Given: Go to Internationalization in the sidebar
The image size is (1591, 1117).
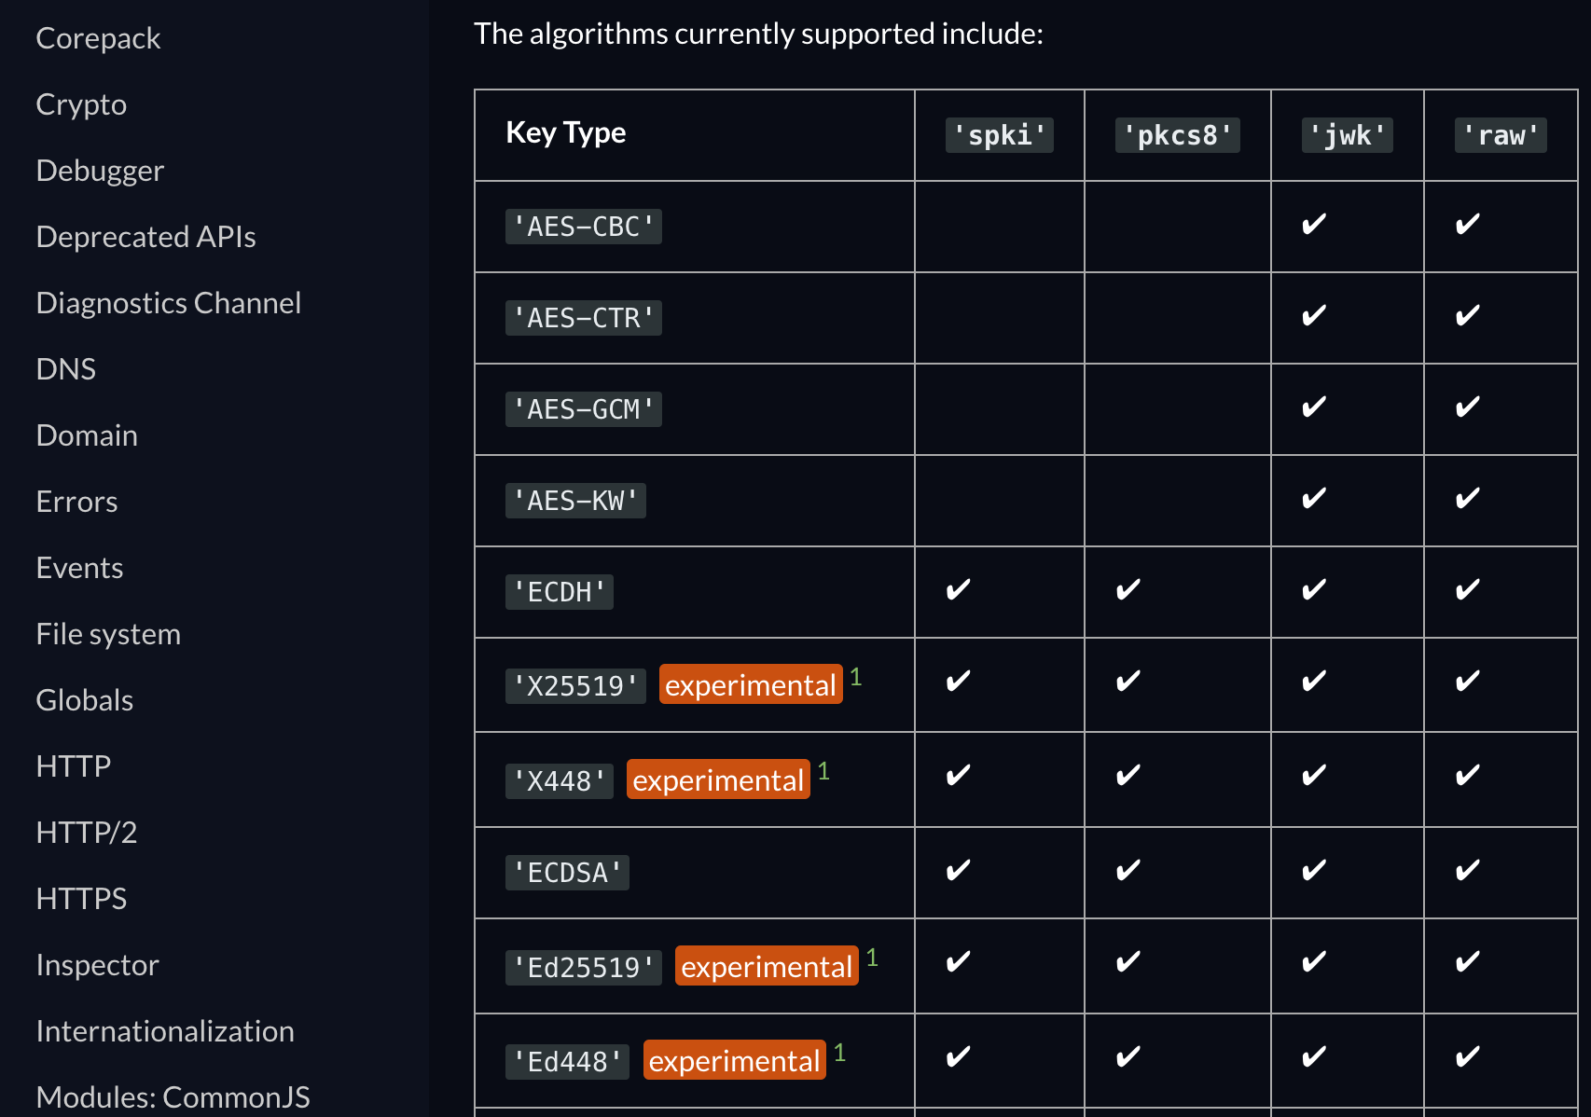Looking at the screenshot, I should point(165,1031).
